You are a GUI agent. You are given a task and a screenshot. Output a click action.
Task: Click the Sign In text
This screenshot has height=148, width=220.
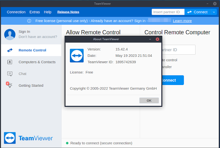coord(24,32)
